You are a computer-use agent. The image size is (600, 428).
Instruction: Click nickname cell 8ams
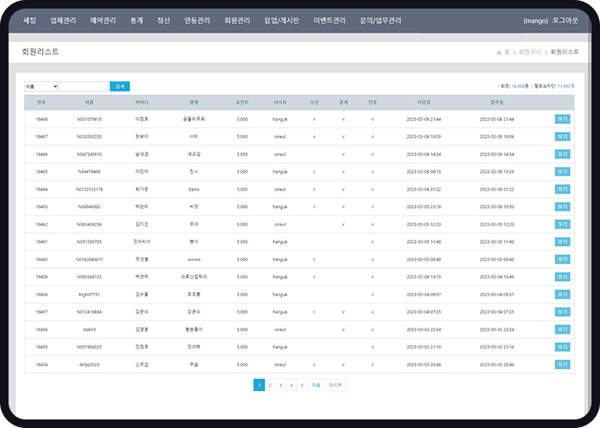tap(194, 189)
